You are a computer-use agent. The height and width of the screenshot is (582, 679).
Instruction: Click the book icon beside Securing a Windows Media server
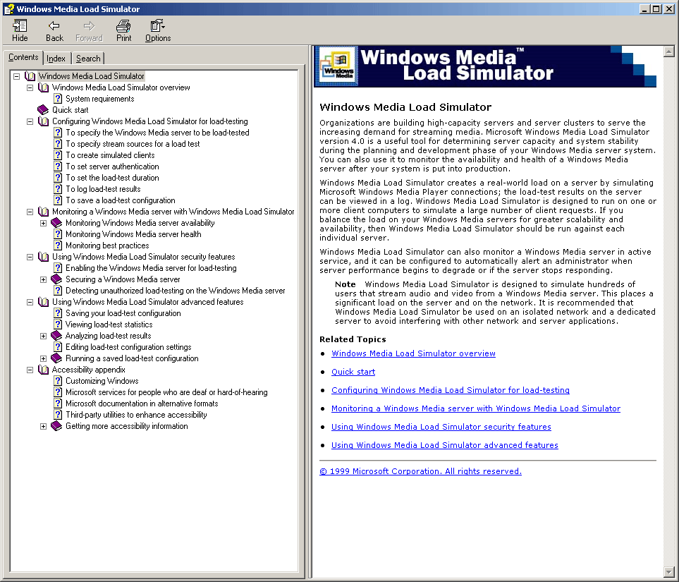point(56,279)
